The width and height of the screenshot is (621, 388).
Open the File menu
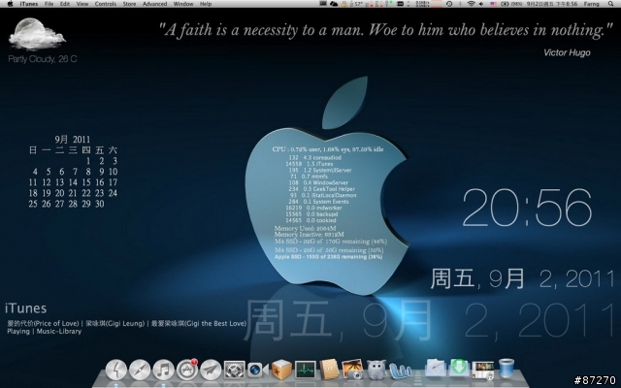click(49, 4)
